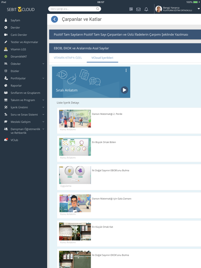The width and height of the screenshot is (201, 268).
Task: Click the status bar clock 08:57
Action: (100, 2)
